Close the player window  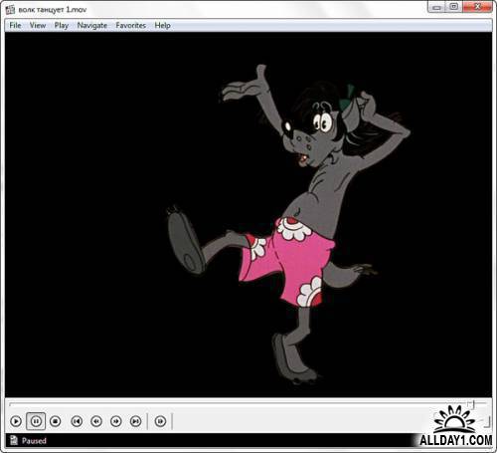pos(477,7)
